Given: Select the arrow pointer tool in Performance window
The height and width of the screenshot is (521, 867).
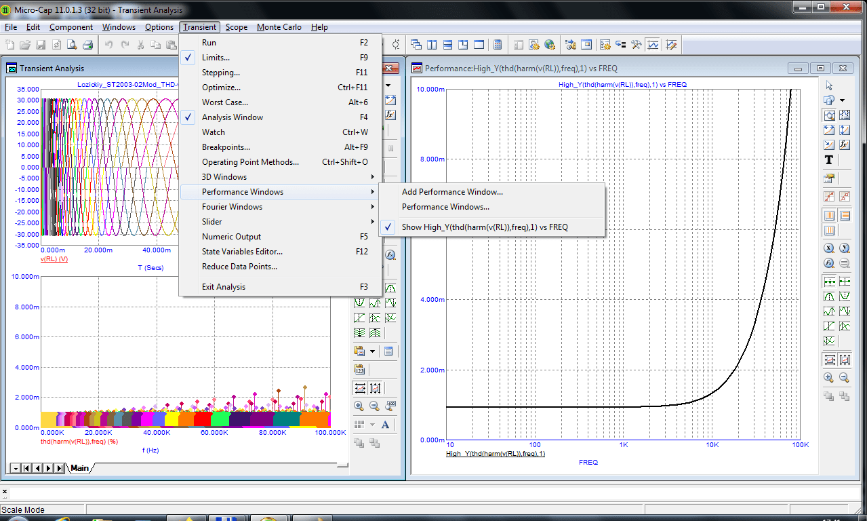Looking at the screenshot, I should (829, 85).
